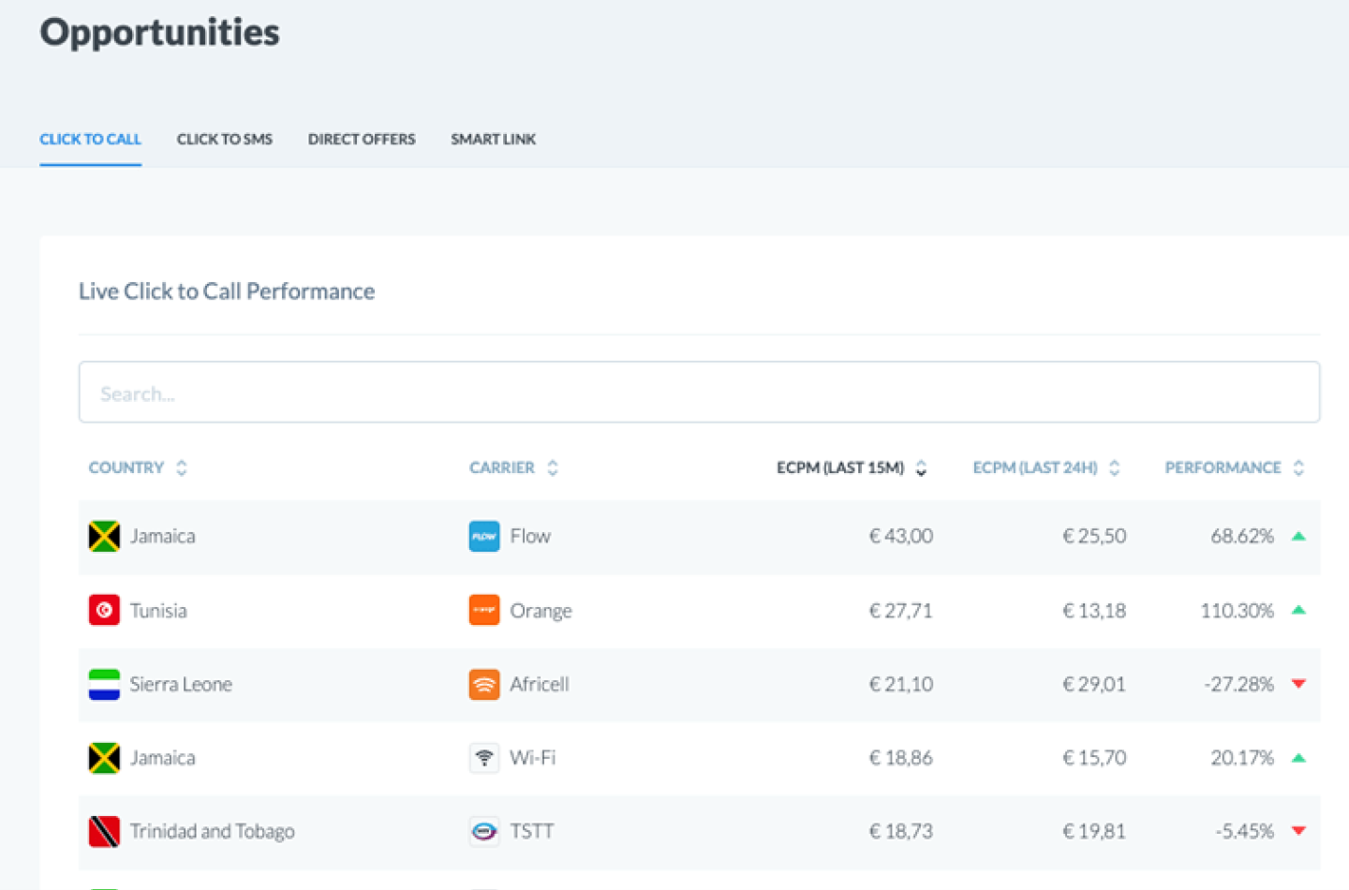The width and height of the screenshot is (1349, 890).
Task: Sort by Performance column
Action: pos(1298,468)
